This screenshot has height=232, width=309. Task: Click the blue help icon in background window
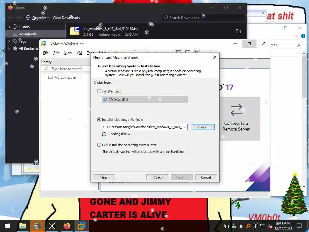(303, 36)
